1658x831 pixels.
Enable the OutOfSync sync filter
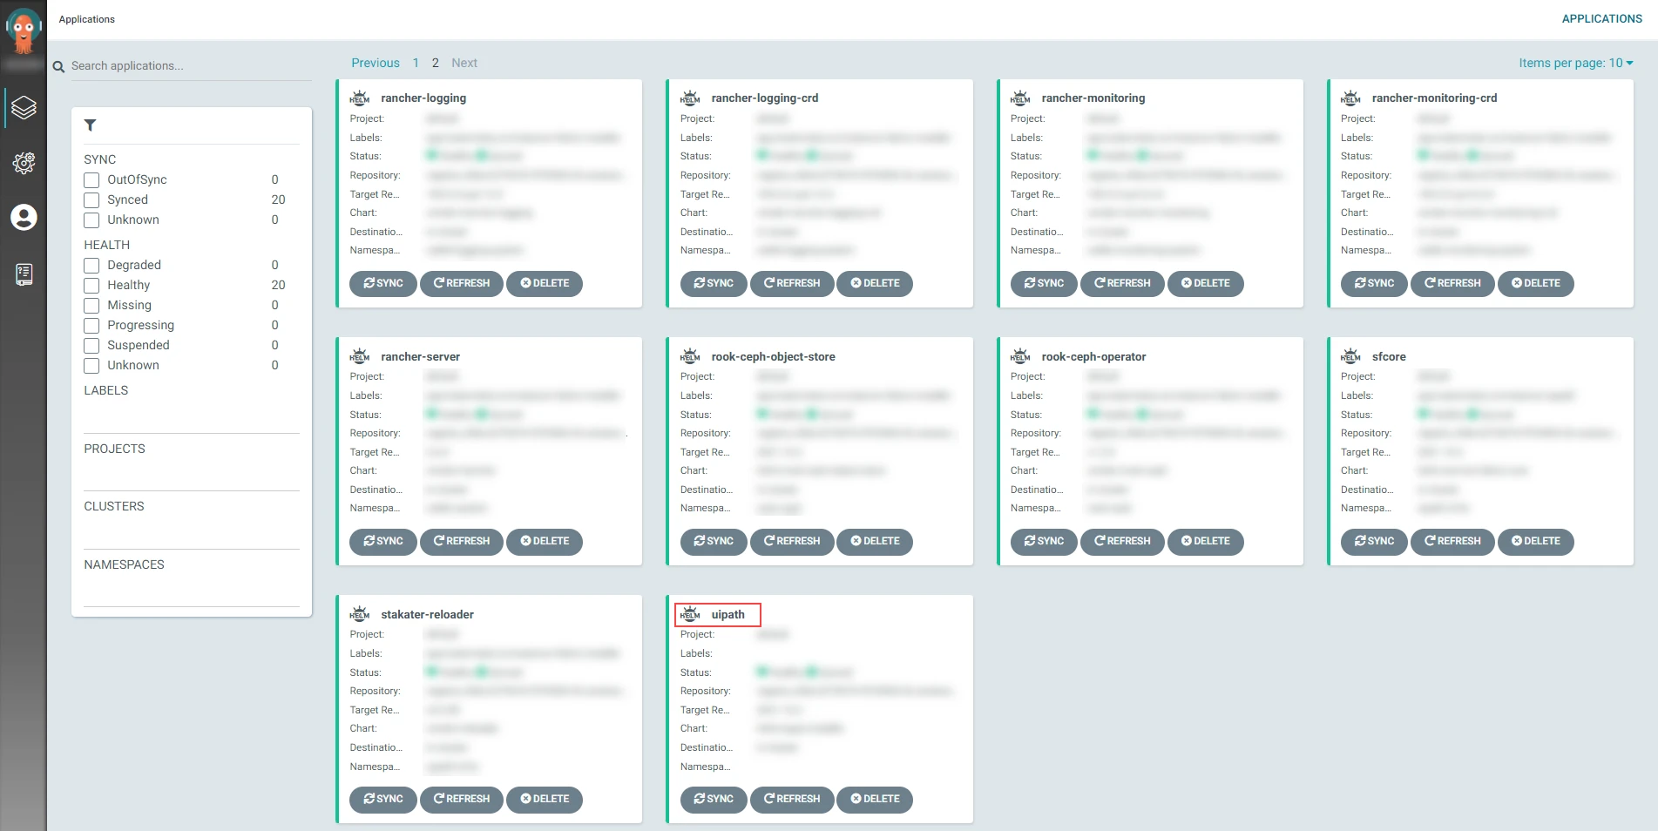click(x=91, y=180)
